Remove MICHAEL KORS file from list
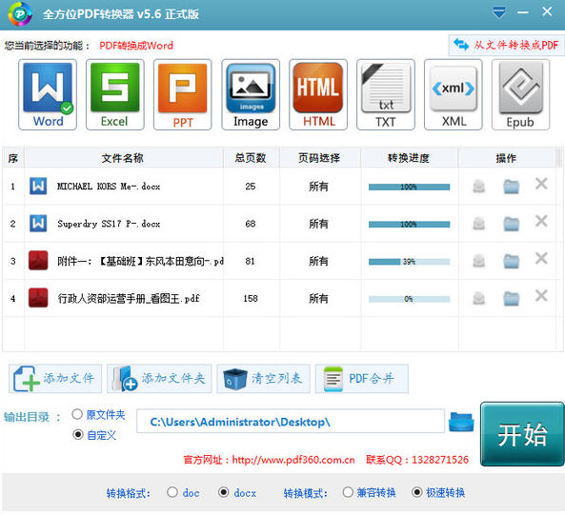This screenshot has width=565, height=515. [541, 184]
